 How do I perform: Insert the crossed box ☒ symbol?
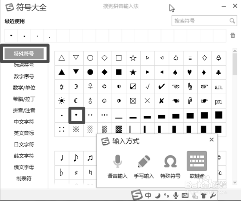[133, 101]
